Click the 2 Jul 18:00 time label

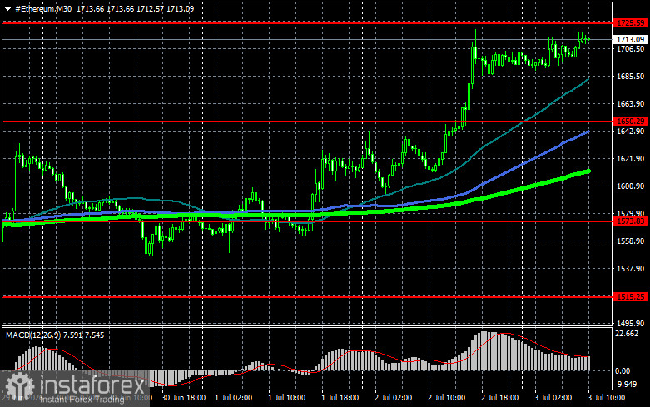pos(499,398)
